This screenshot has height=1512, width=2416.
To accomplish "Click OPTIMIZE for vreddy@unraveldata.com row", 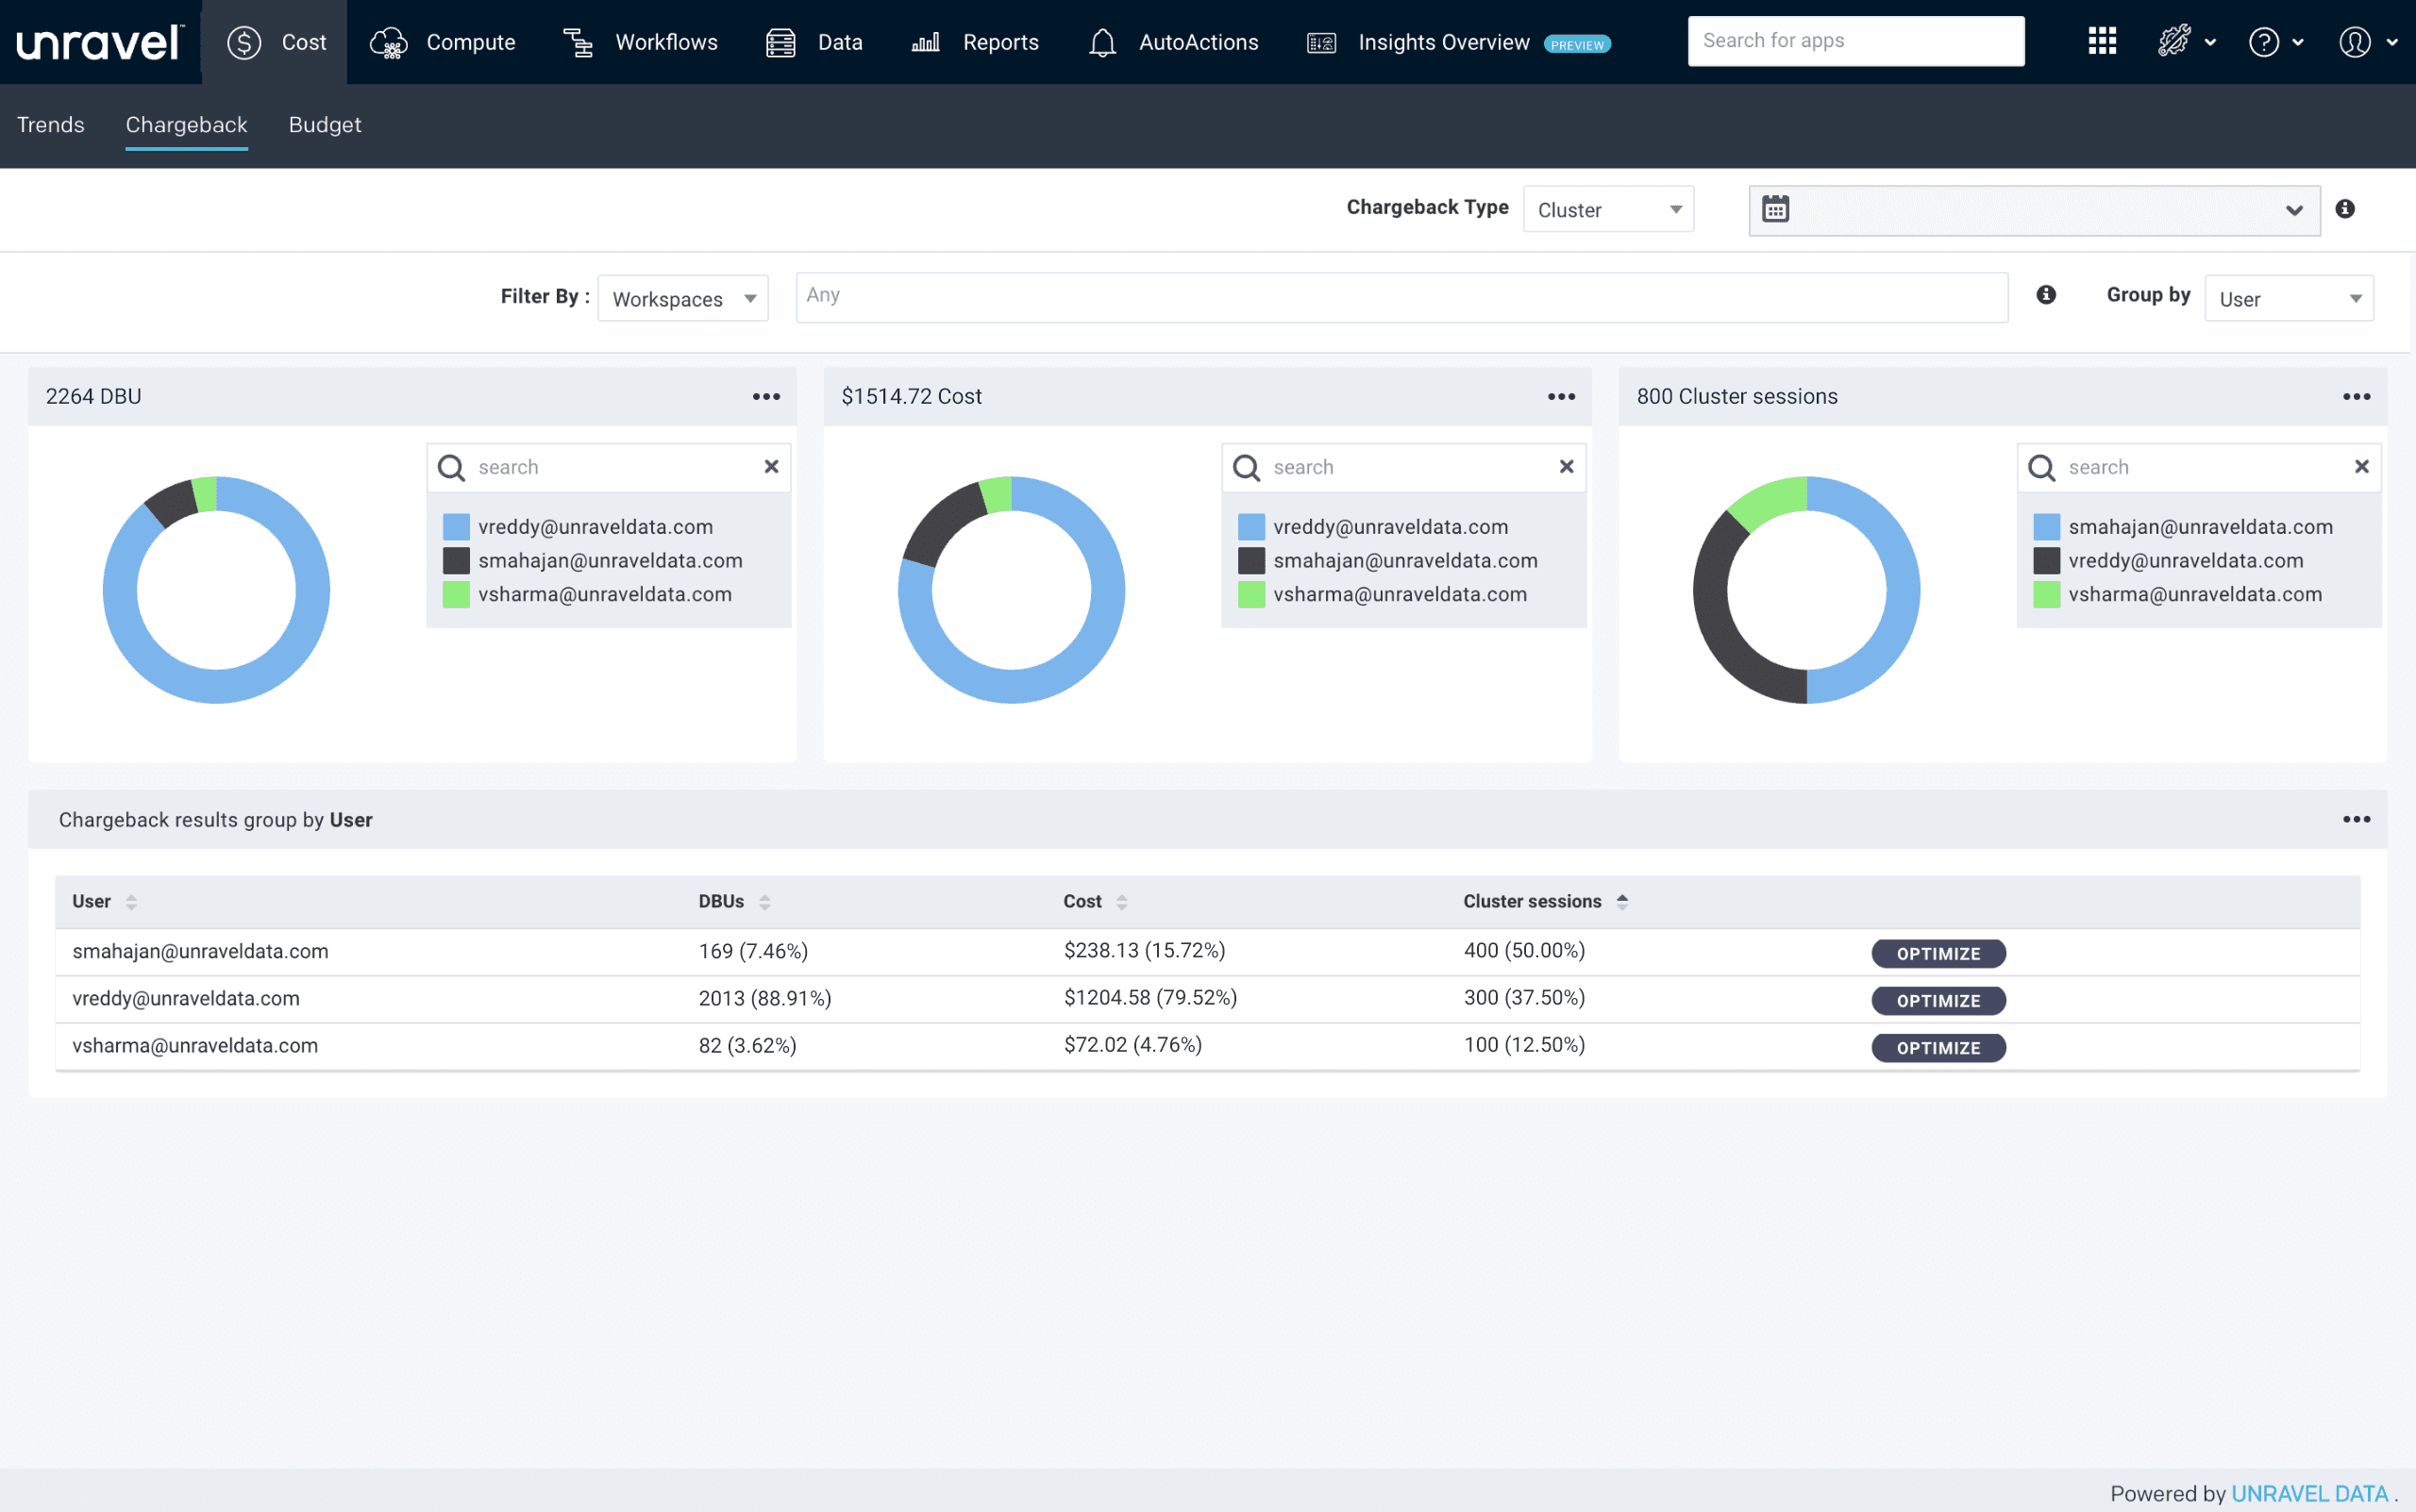I will [1938, 1001].
